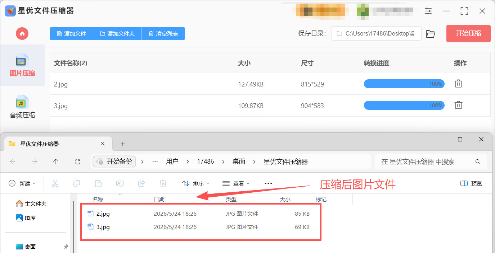Click the Cut scissors icon
Image resolution: width=495 pixels, height=253 pixels.
point(55,183)
